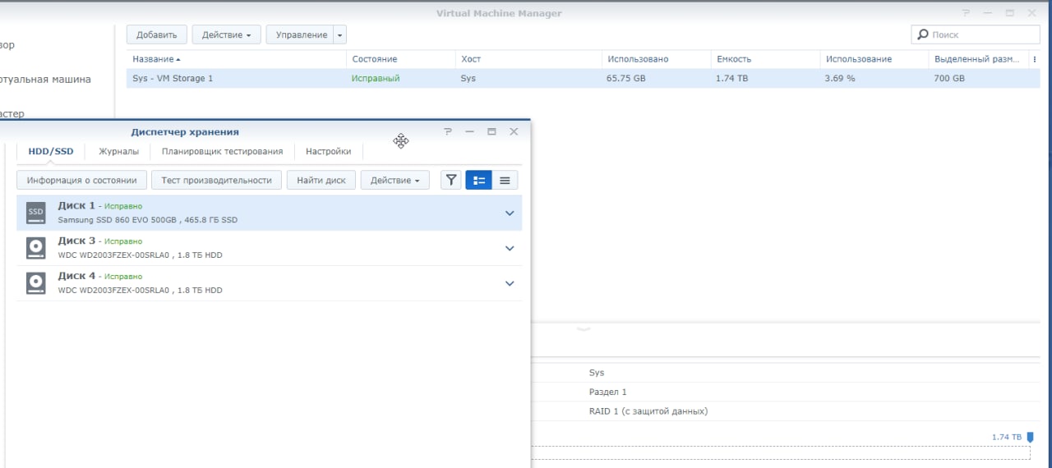Select Диск 3 row title
Screen dimensions: 1052x468
coord(76,241)
